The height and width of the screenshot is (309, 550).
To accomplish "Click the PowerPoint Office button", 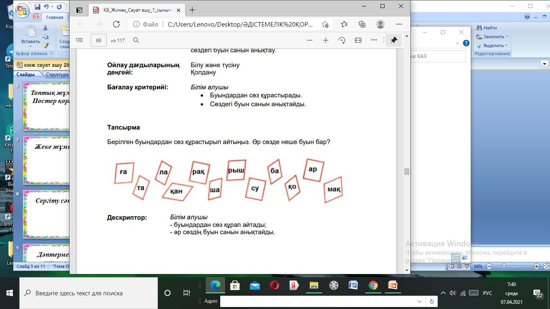I will [23, 10].
